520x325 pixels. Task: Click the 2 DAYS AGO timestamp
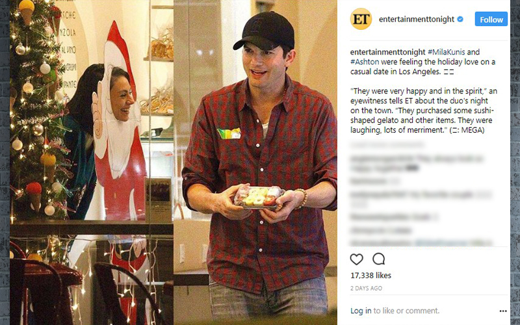pos(366,288)
